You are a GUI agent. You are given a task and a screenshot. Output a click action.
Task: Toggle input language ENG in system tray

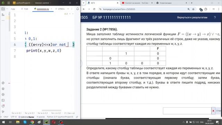coord(202,122)
